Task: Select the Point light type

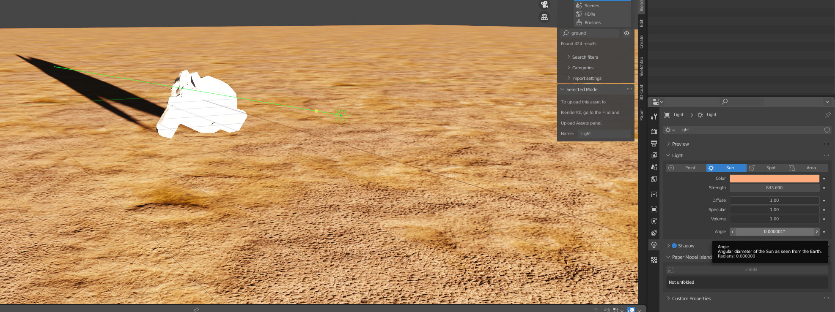Action: (686, 168)
